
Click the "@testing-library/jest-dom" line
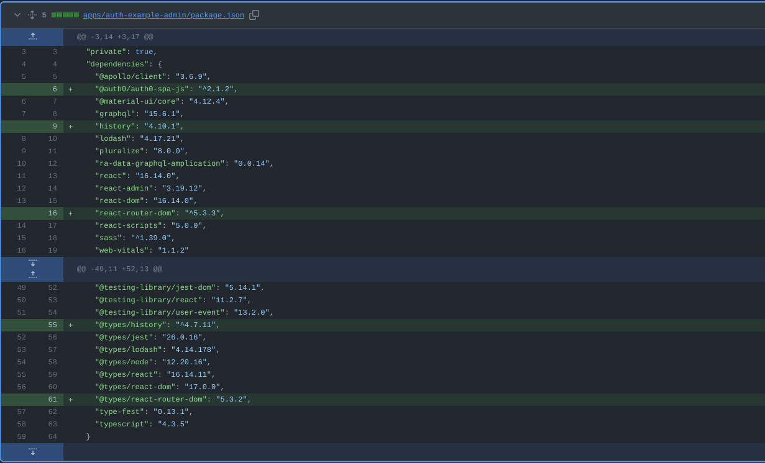click(x=414, y=288)
